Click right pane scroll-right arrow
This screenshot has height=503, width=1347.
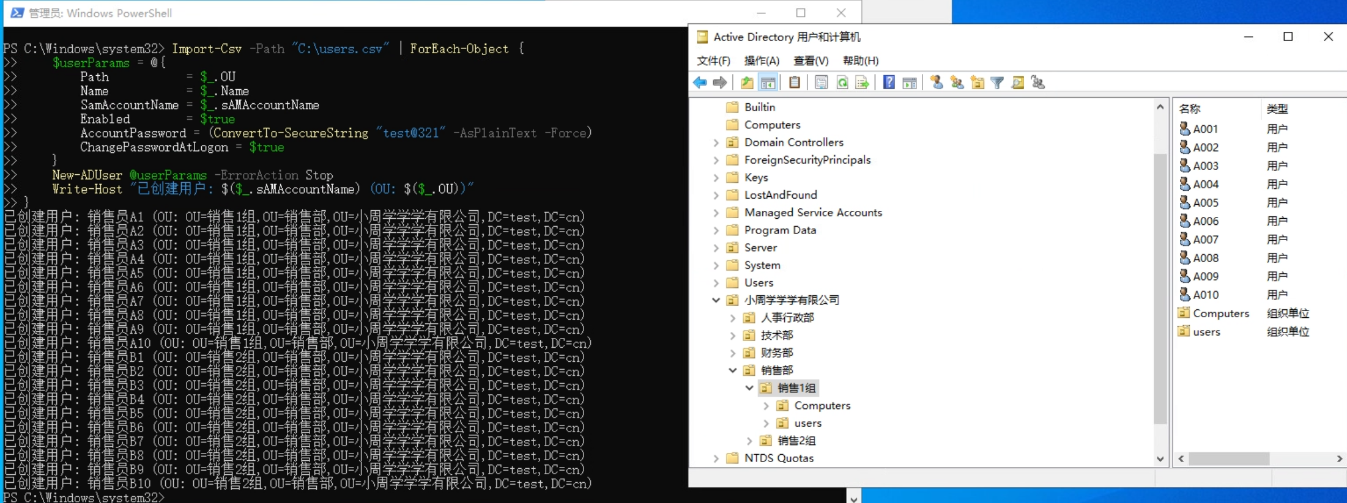tap(1340, 458)
